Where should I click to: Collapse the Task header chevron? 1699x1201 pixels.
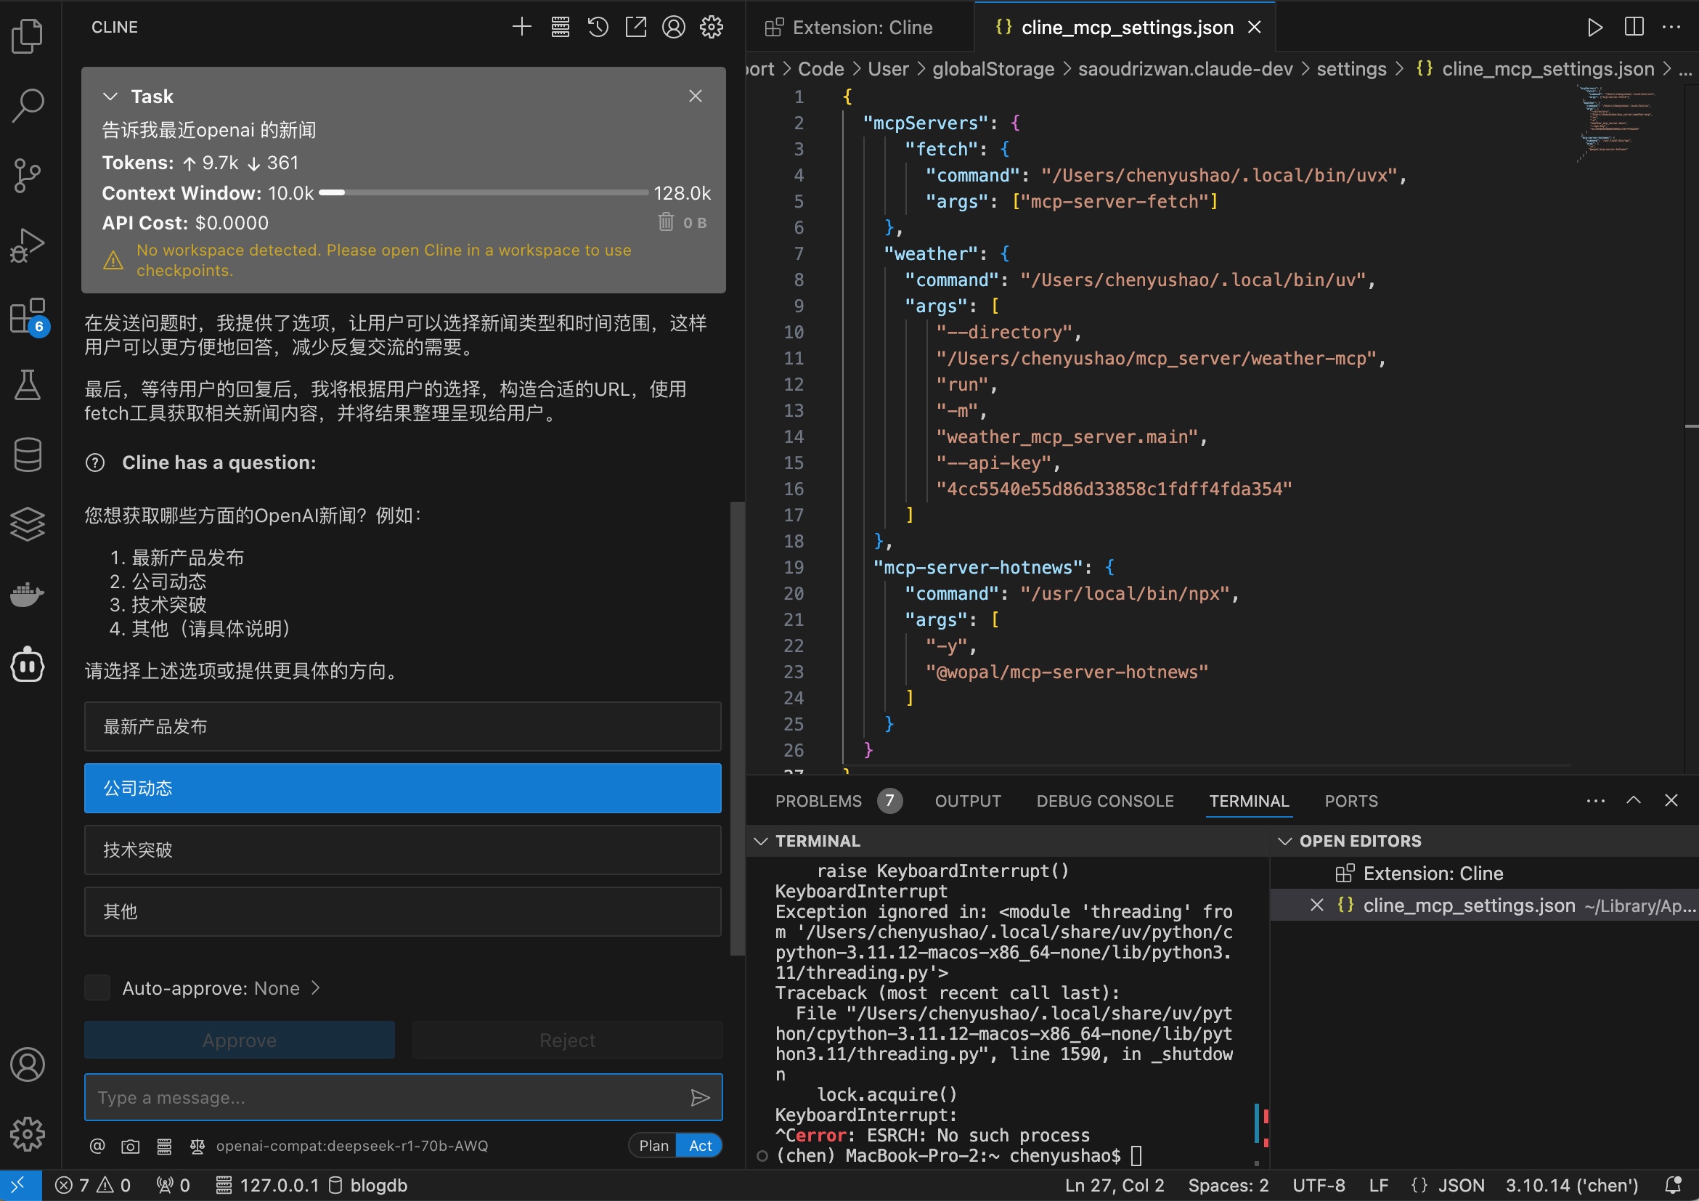click(111, 96)
